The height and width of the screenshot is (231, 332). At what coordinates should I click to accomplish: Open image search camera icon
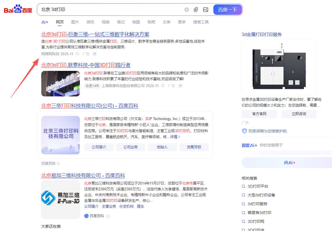tap(206, 10)
